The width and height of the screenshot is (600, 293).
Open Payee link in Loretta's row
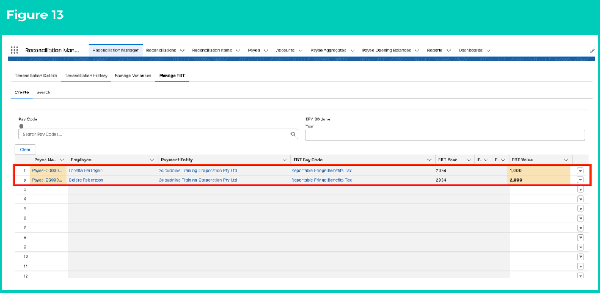(47, 170)
